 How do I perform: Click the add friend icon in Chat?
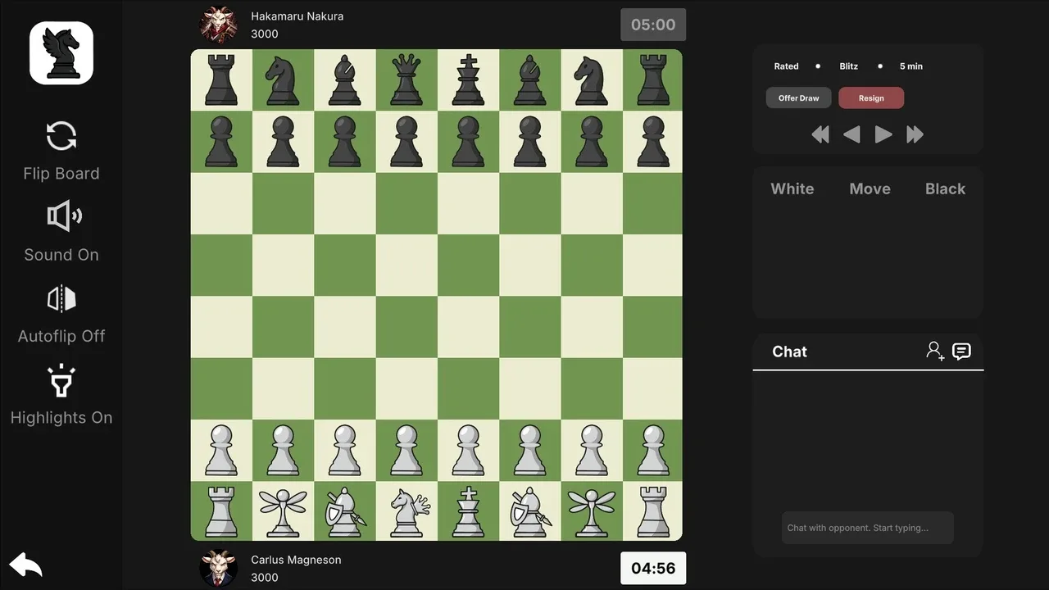click(935, 352)
